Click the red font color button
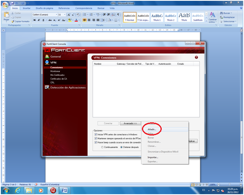 click(x=76, y=20)
